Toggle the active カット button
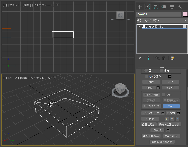The image size is (188, 147). coord(171,106)
